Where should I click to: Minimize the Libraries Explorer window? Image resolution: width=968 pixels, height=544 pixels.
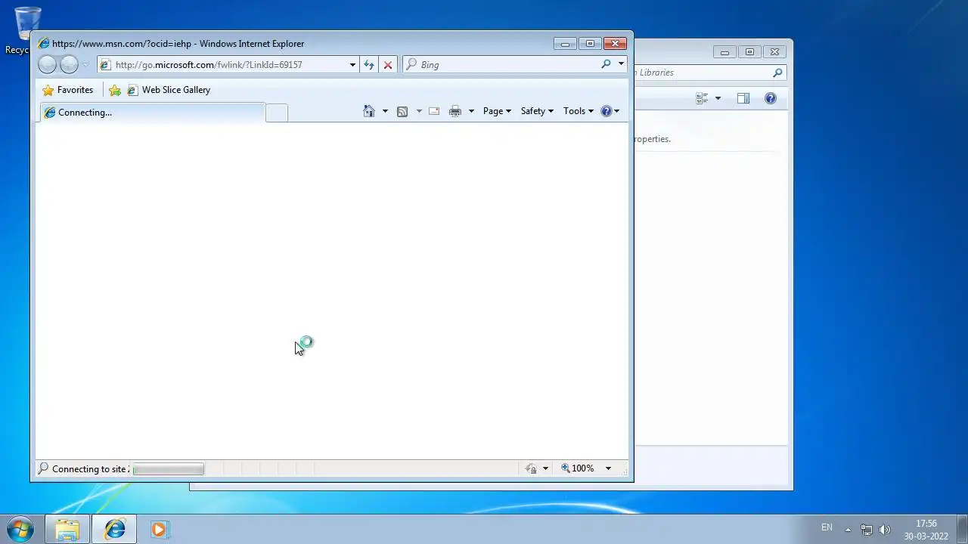(x=724, y=52)
